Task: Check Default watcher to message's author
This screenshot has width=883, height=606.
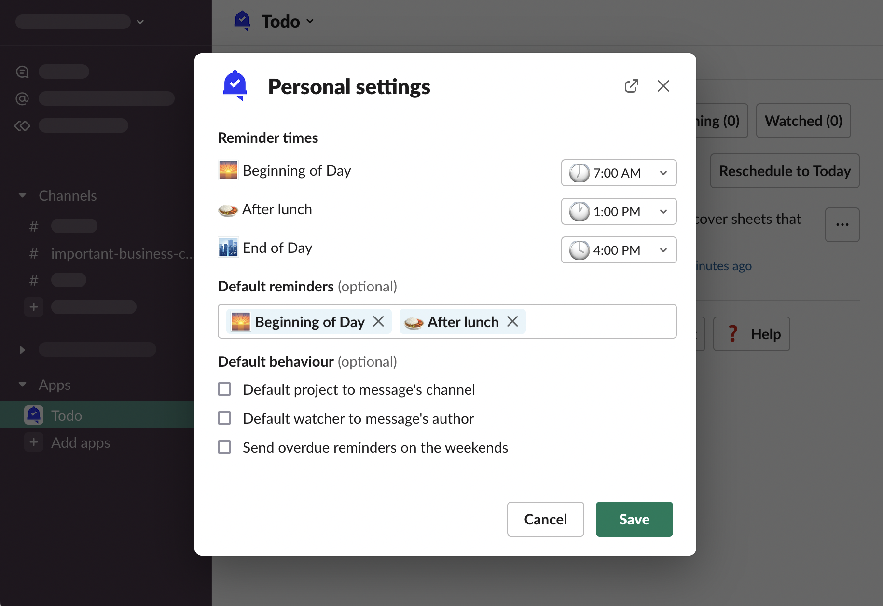Action: [x=224, y=418]
